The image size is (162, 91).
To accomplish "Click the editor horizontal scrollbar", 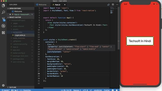I will tap(76, 88).
